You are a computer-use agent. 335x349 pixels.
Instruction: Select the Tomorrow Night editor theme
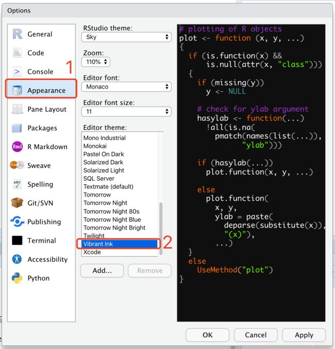coord(120,203)
